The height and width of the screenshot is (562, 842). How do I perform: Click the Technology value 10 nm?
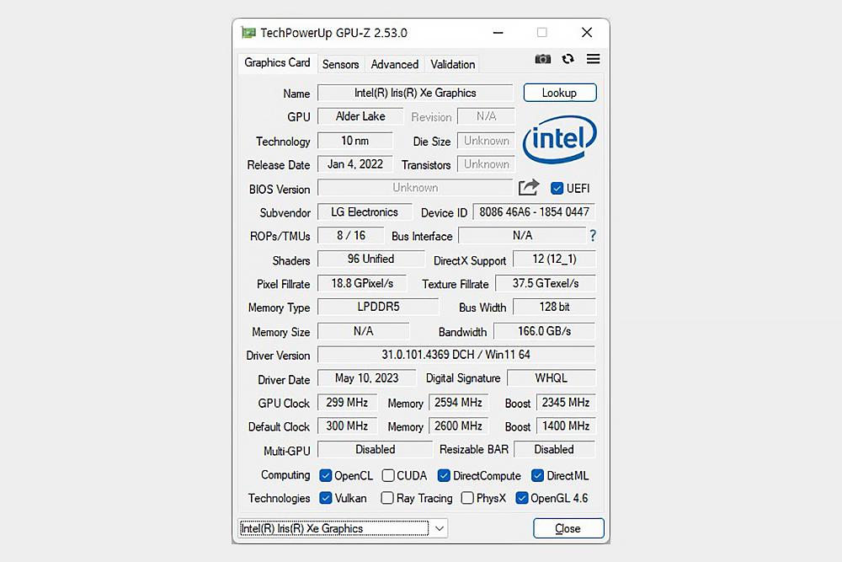click(x=355, y=141)
